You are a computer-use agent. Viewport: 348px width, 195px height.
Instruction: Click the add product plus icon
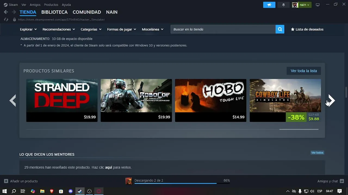click(x=6, y=181)
